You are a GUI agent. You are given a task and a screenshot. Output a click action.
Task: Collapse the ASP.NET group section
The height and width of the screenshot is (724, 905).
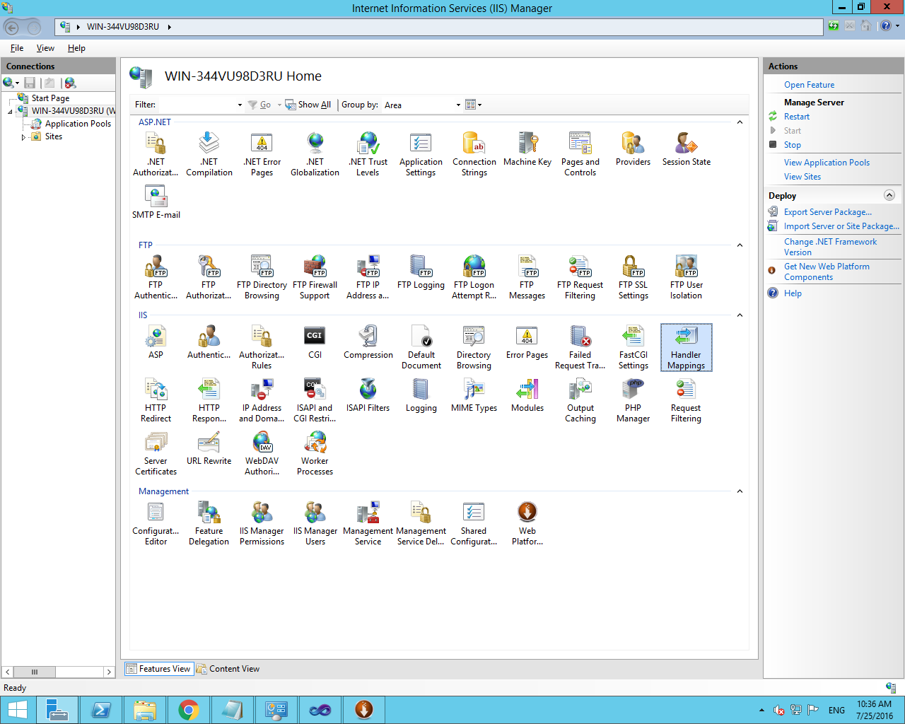[x=740, y=122]
